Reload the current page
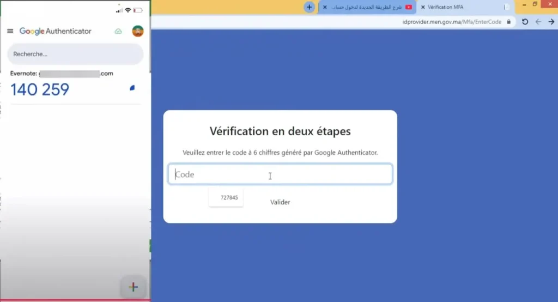Screen dimensions: 558x302 [525, 22]
